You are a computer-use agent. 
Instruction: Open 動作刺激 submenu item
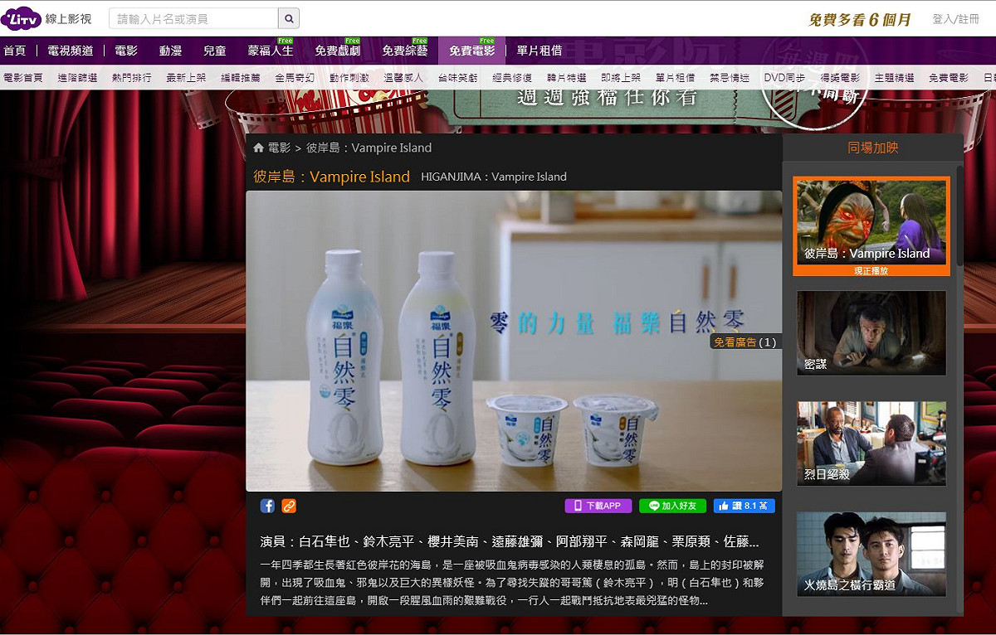pyautogui.click(x=349, y=78)
